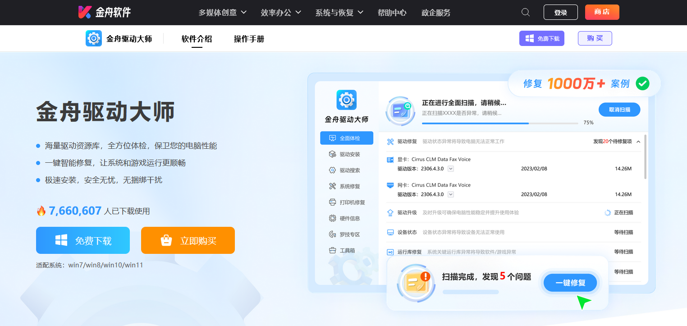Click the 一键修复 button
Viewport: 687px width, 326px height.
(x=570, y=283)
